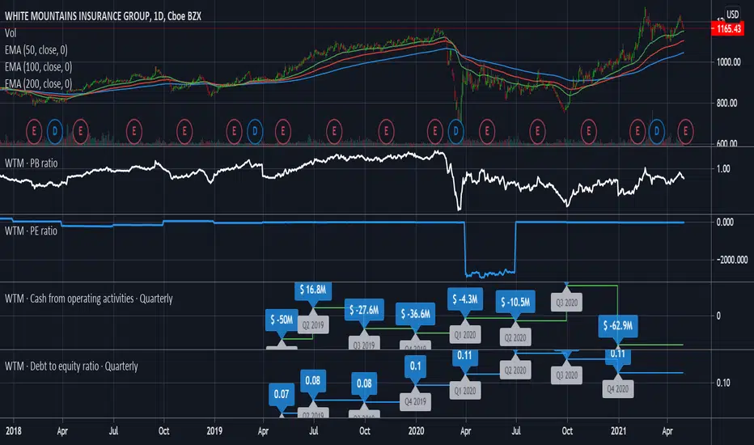
Task: Click the $ -36.6M cash flow label
Action: 416,314
